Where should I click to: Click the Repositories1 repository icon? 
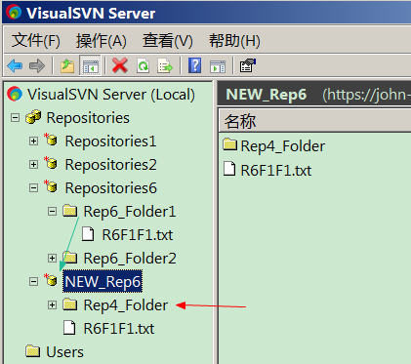coord(51,140)
